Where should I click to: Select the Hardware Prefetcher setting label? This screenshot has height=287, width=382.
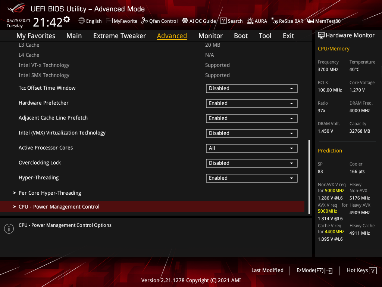tap(43, 103)
